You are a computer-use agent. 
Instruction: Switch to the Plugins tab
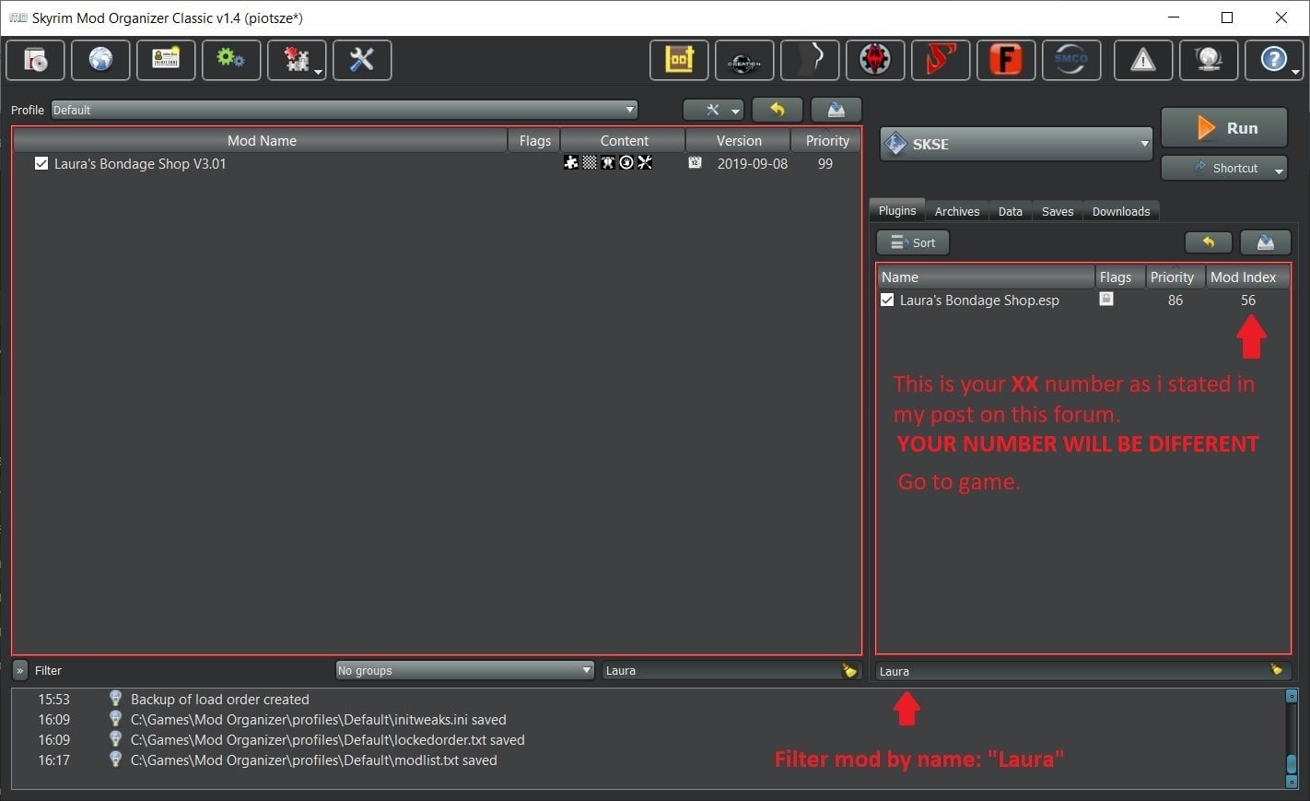(897, 210)
